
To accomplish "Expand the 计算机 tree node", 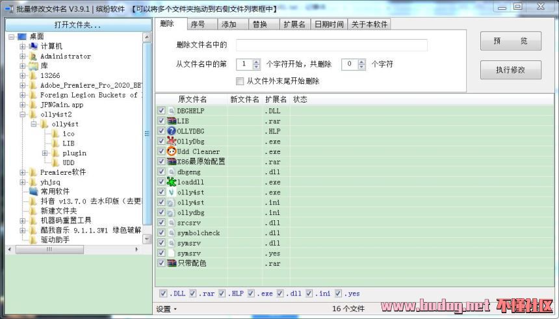I will click(23, 46).
